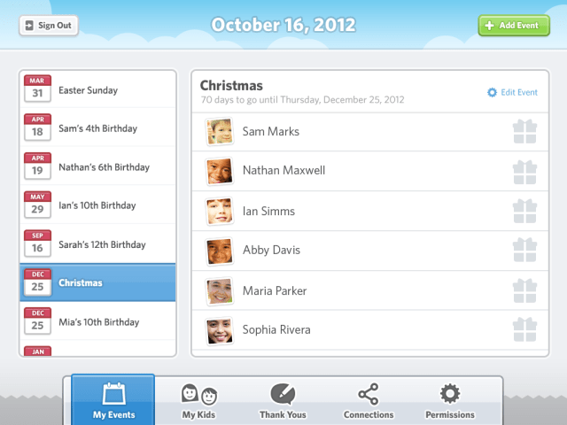
Task: Select Mia's 10th Birthday event
Action: pos(97,321)
